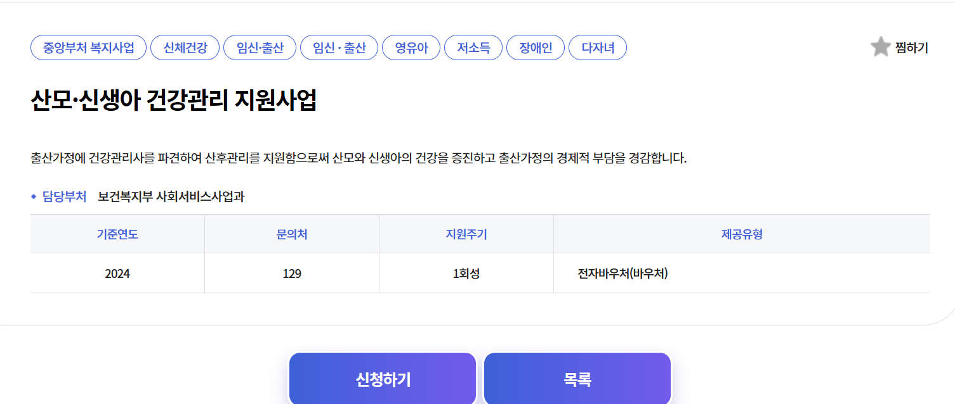The width and height of the screenshot is (955, 404).
Task: Open the 임신·출산 tag filter
Action: 260,47
